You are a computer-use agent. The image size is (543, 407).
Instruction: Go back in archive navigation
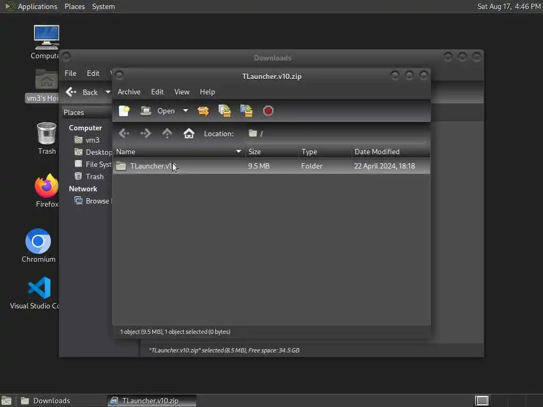(124, 133)
